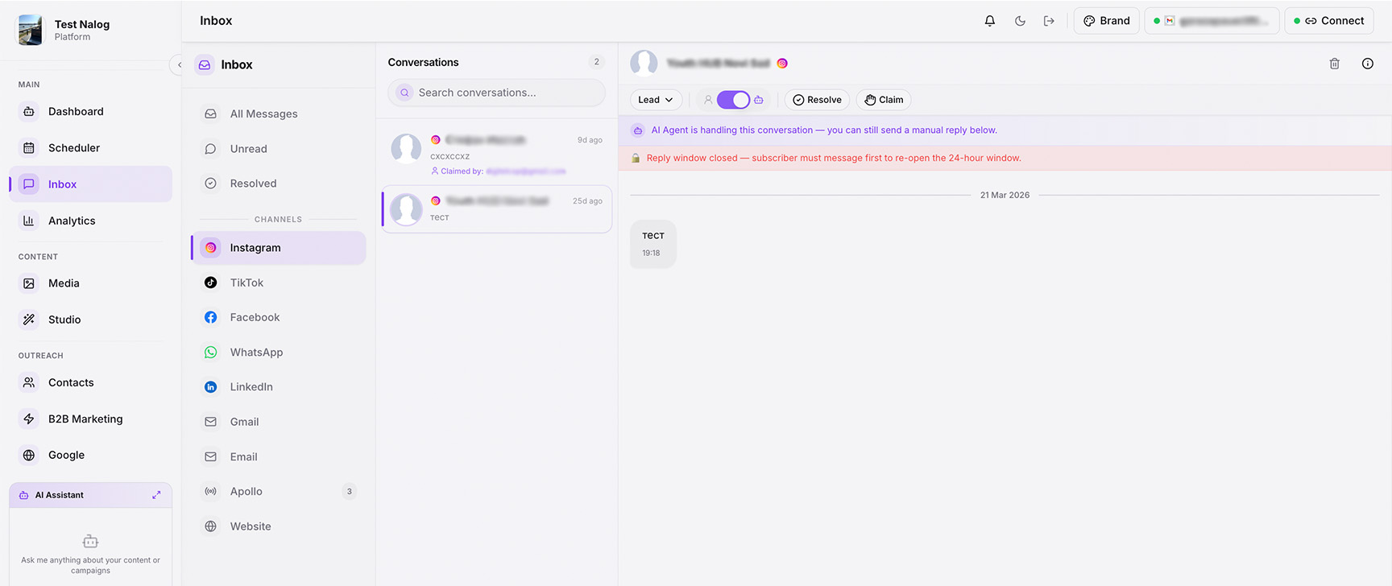Click the Contacts people icon

(29, 382)
